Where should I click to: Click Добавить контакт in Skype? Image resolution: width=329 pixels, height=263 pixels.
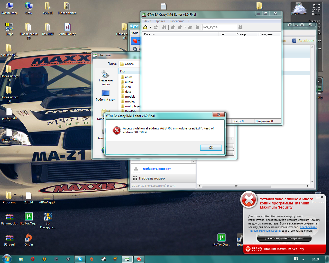[x=157, y=169]
